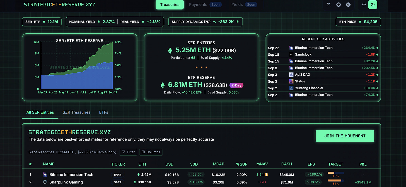Click the mNAV warning icon beside 1.24
406x187 pixels.
coord(266,175)
